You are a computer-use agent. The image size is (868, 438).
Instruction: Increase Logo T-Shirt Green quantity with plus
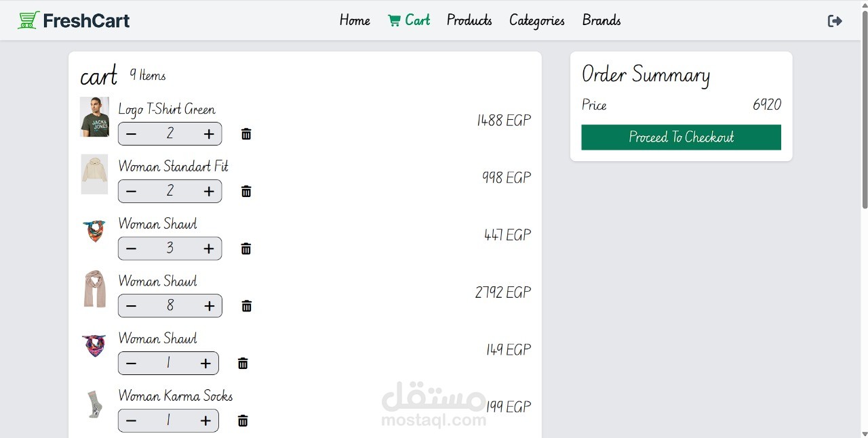click(x=209, y=134)
